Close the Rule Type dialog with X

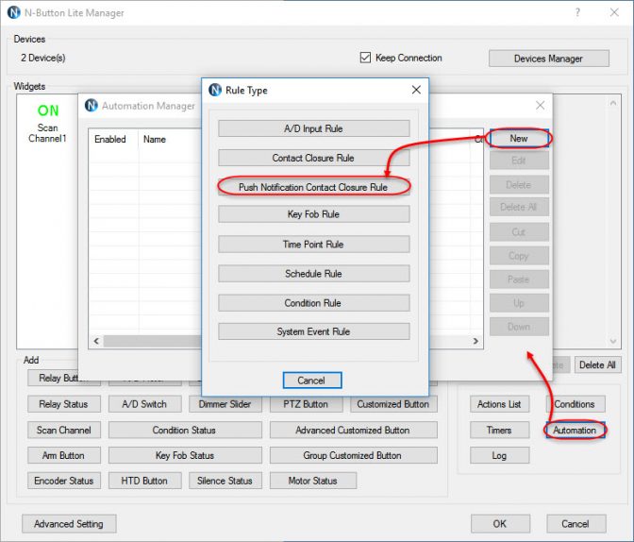click(x=416, y=90)
